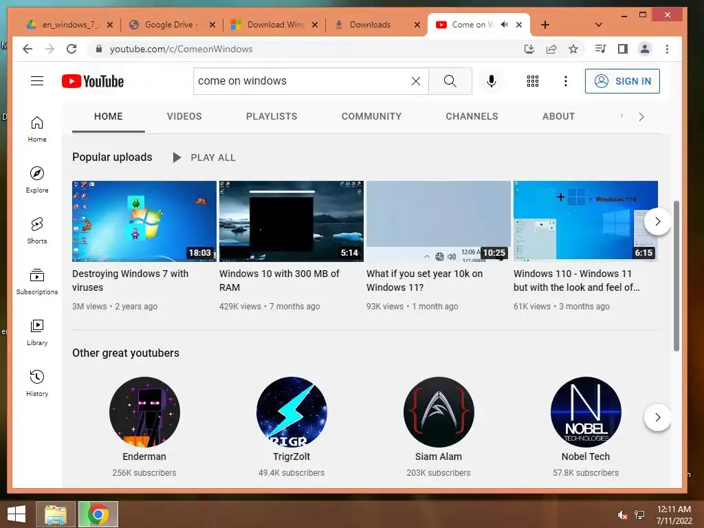Show next Popular uploads with arrow
This screenshot has width=704, height=528.
(x=657, y=221)
